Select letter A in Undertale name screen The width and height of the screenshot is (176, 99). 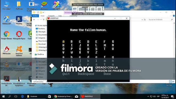coord(64,42)
